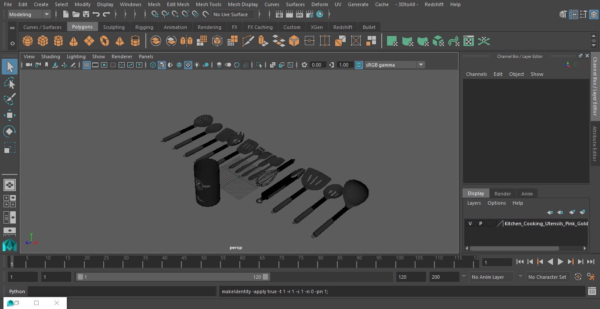This screenshot has width=600, height=309.
Task: Toggle the layer P playback box
Action: click(480, 224)
